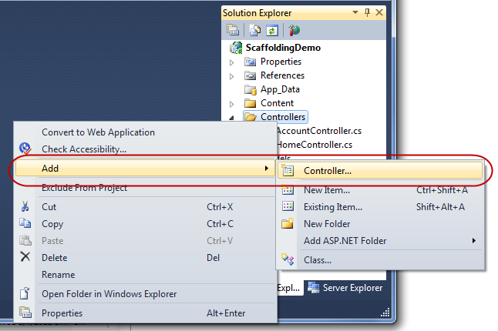Click the New Folder icon in submenu
The height and width of the screenshot is (331, 498).
pyautogui.click(x=288, y=223)
